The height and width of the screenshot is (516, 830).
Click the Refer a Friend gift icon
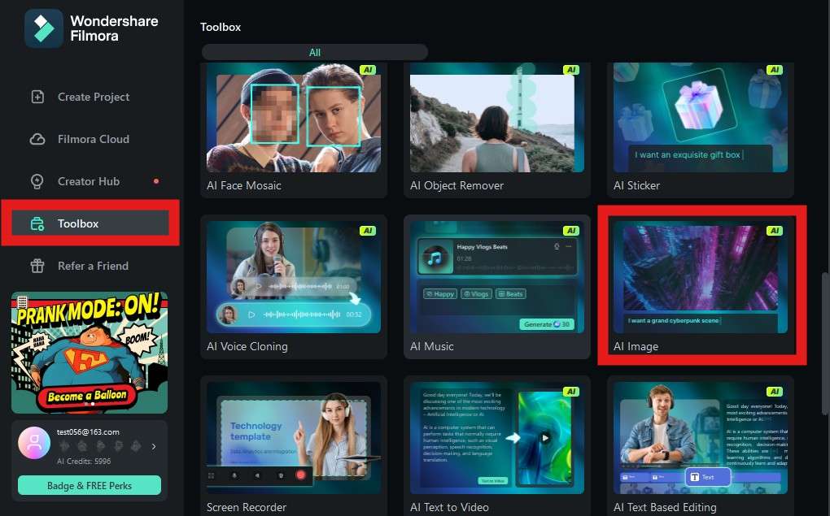(37, 266)
